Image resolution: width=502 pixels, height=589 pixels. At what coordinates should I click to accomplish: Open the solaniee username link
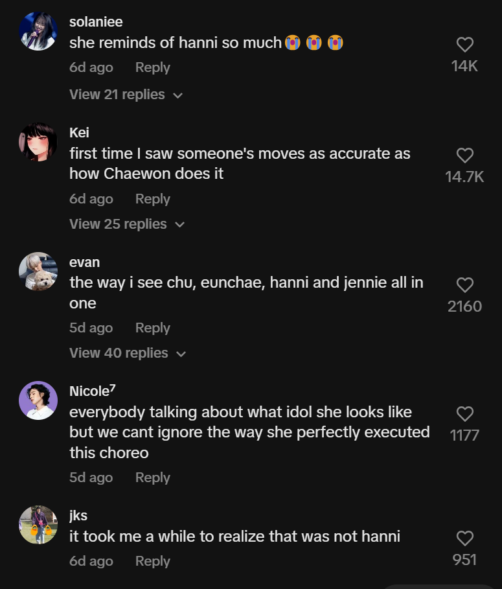click(96, 22)
